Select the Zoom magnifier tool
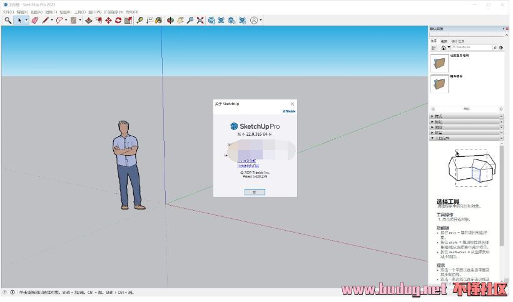The image size is (513, 302). coord(190,20)
